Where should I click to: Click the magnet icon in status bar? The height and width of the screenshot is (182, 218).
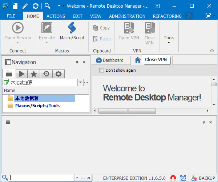click(173, 178)
